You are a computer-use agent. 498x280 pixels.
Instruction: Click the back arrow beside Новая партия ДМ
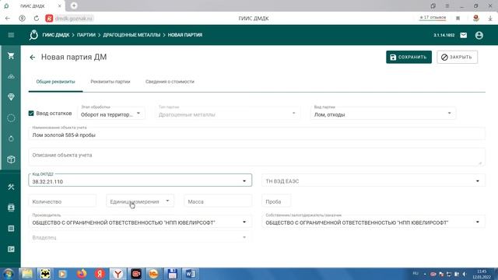pos(33,58)
